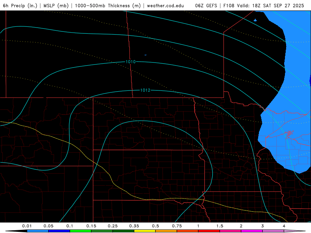The width and height of the screenshot is (311, 233).
Task: Click the '6h Precip (in.)' header text
Action: [x=20, y=5]
